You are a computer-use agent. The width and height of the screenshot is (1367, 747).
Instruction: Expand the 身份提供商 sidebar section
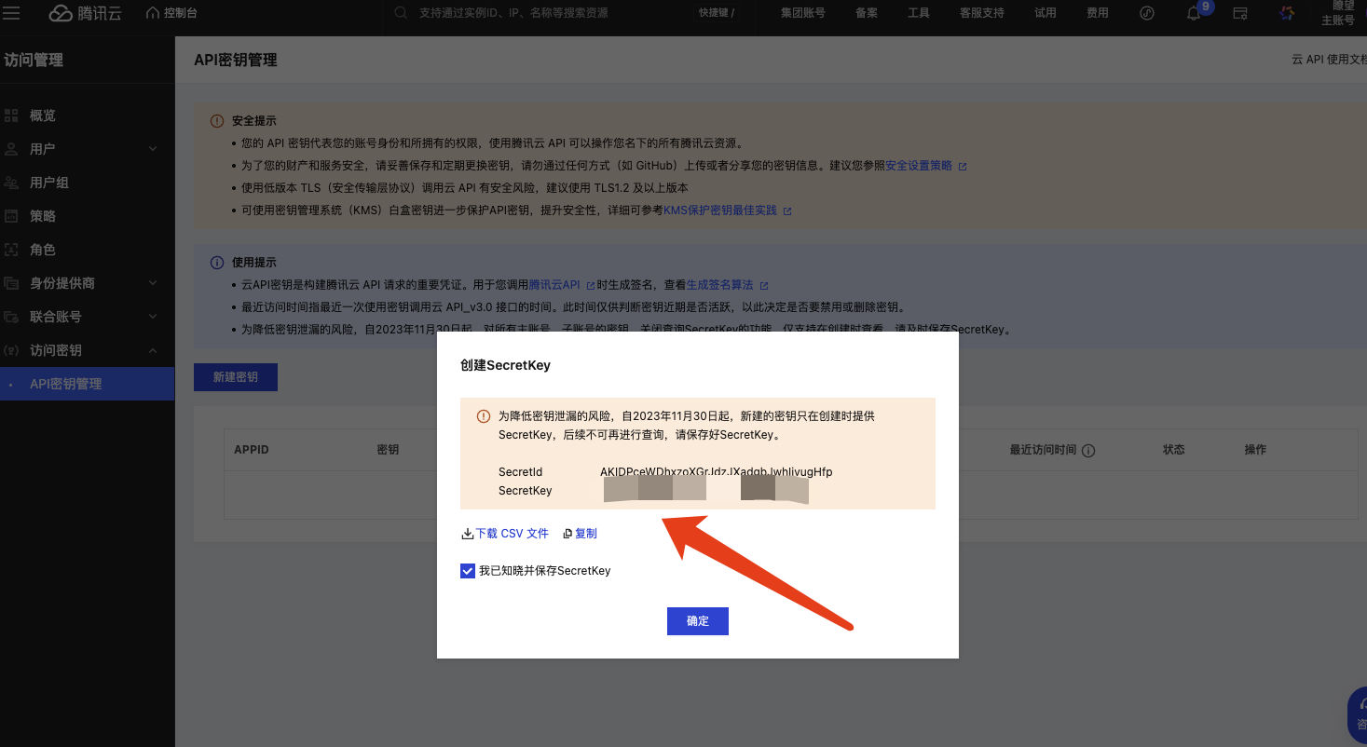153,283
